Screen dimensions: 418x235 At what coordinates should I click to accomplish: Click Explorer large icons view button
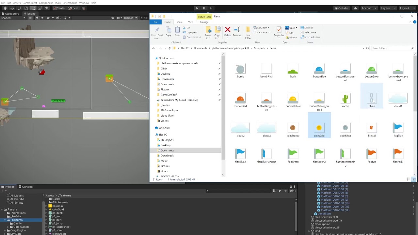(414, 179)
